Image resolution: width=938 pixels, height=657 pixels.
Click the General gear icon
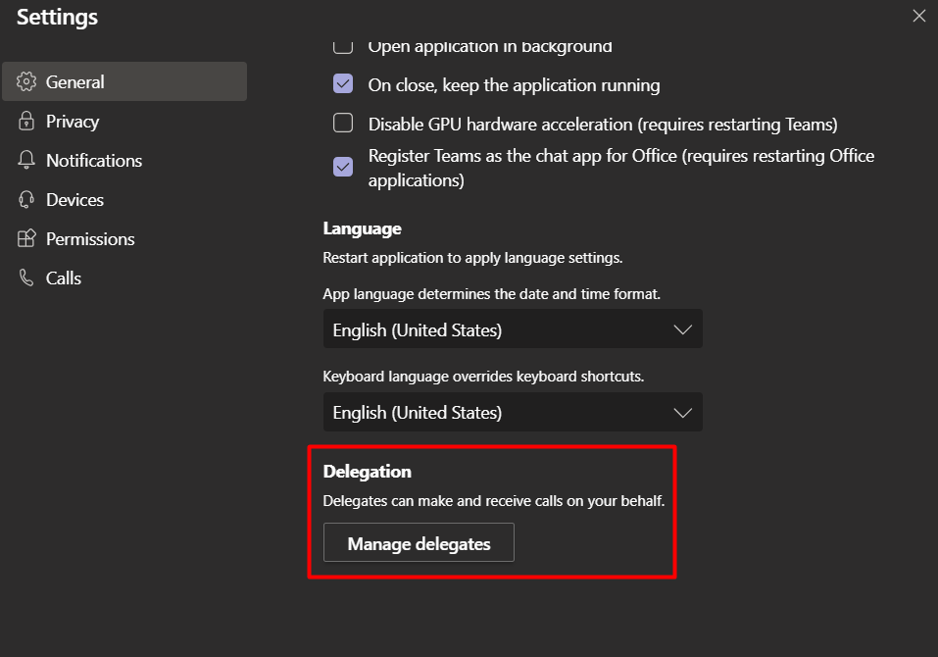(26, 81)
